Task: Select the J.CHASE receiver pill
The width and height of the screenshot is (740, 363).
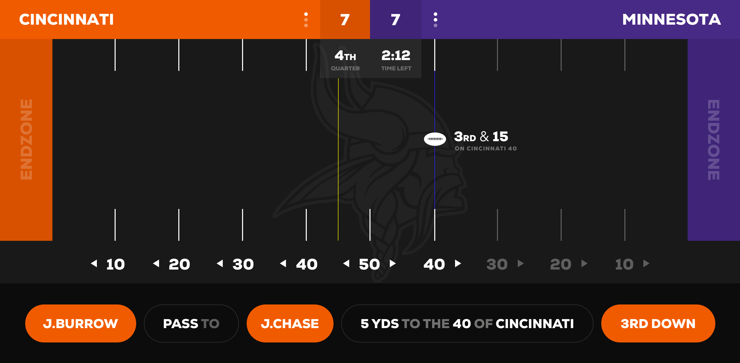Action: click(290, 323)
